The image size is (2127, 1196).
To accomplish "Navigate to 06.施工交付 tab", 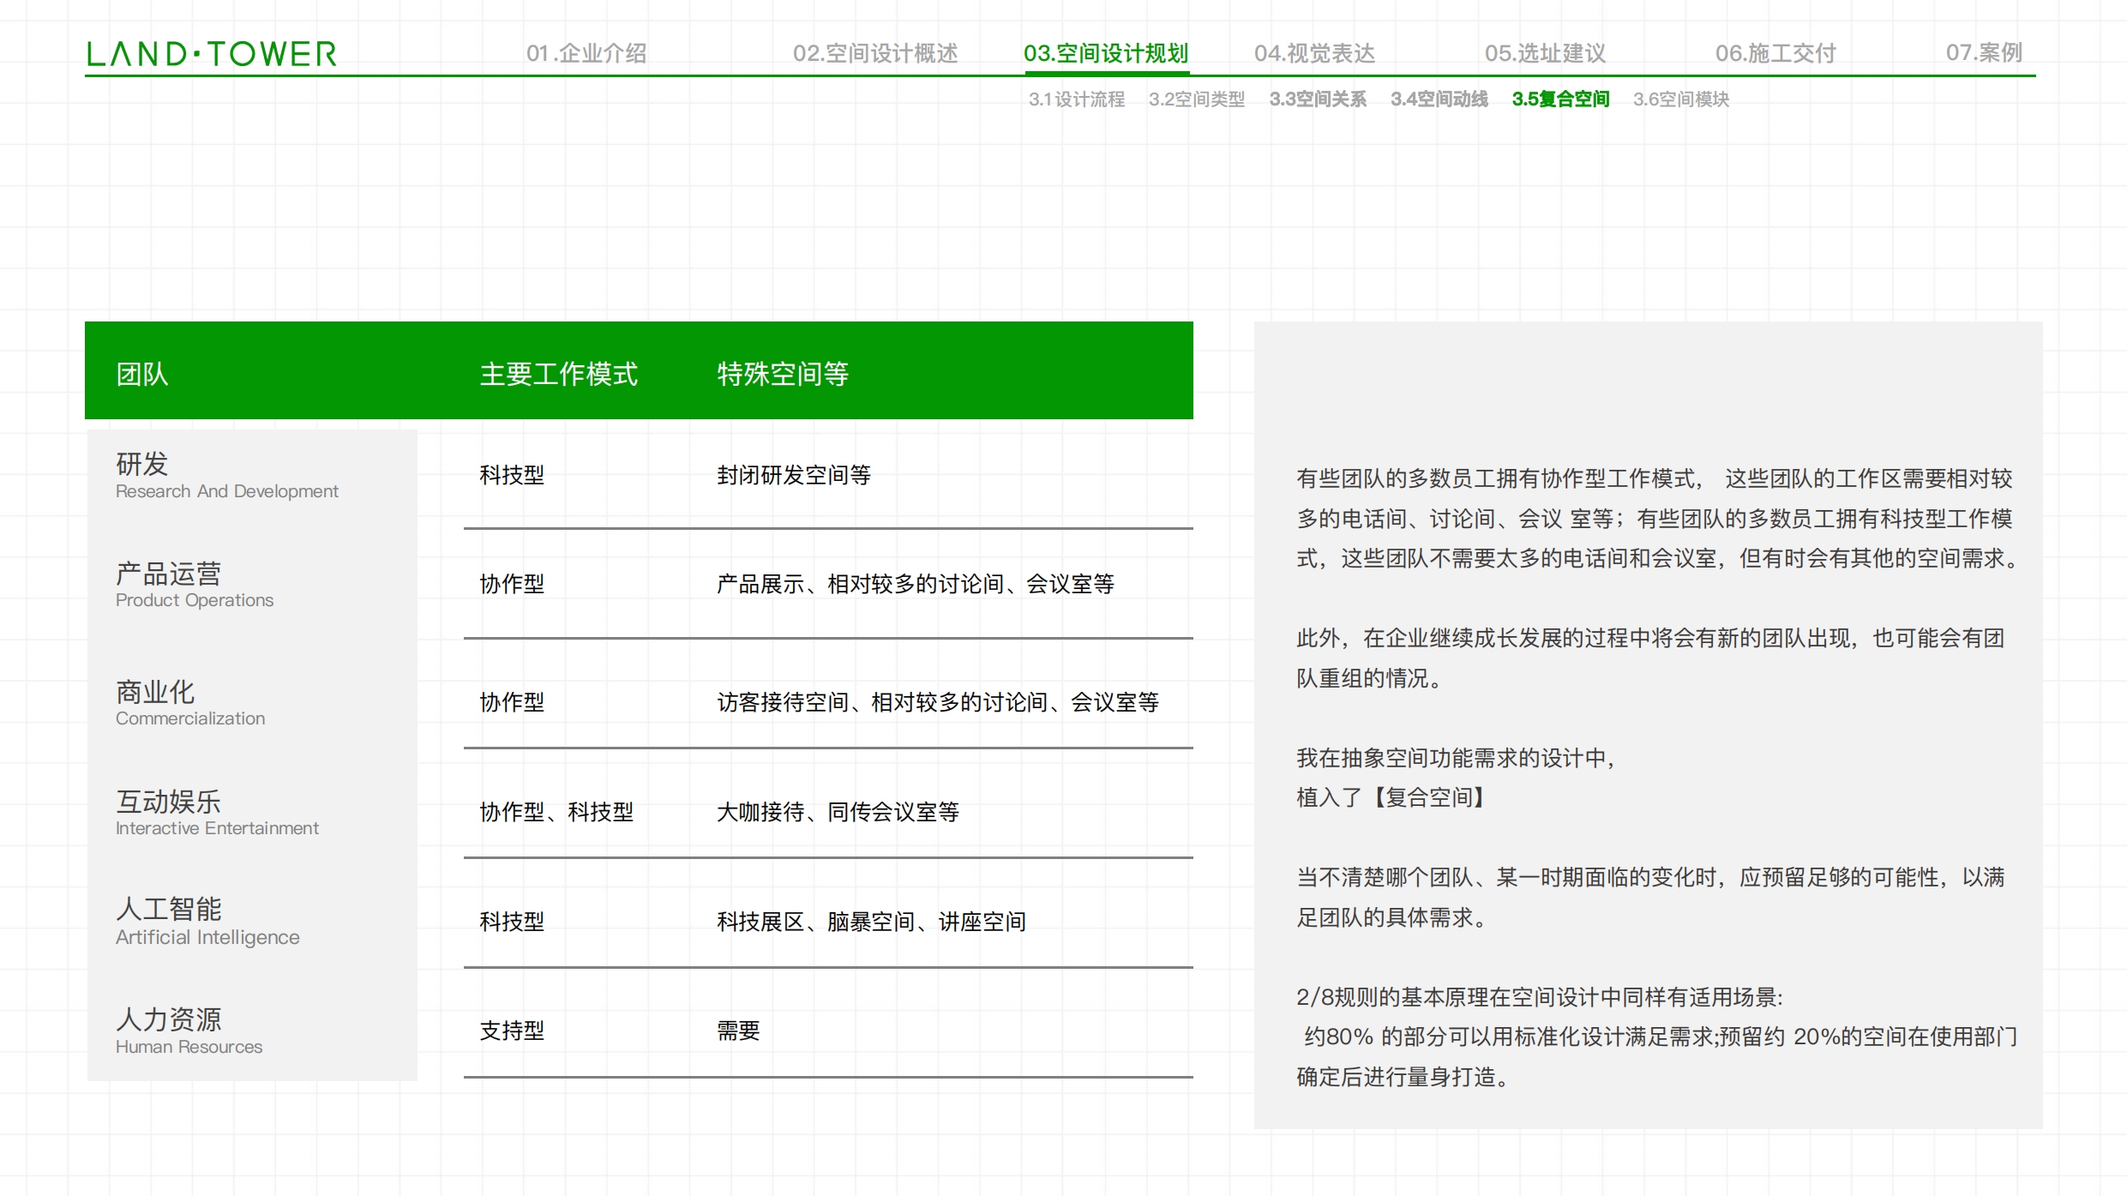I will [1776, 53].
